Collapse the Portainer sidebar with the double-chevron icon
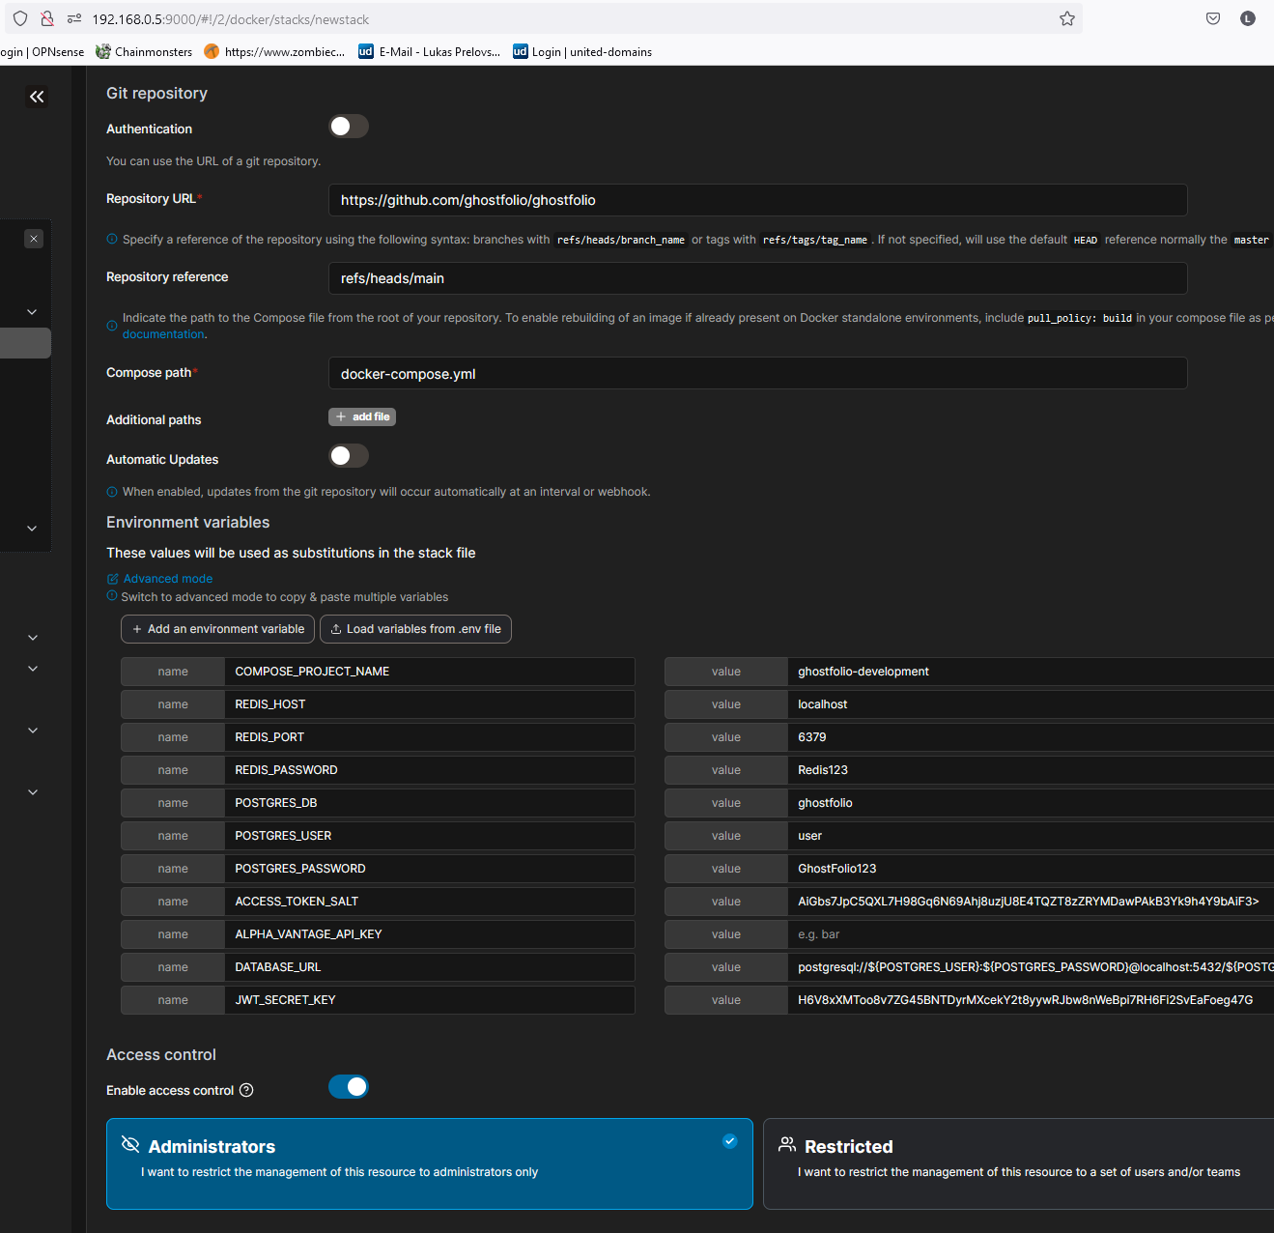The height and width of the screenshot is (1233, 1274). click(37, 96)
